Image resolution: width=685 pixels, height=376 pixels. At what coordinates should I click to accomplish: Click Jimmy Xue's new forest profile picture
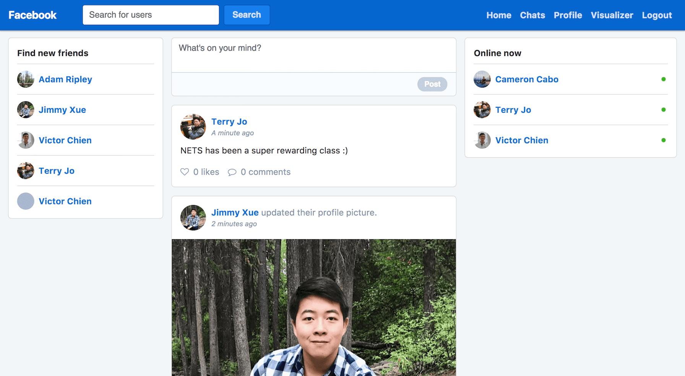[313, 306]
